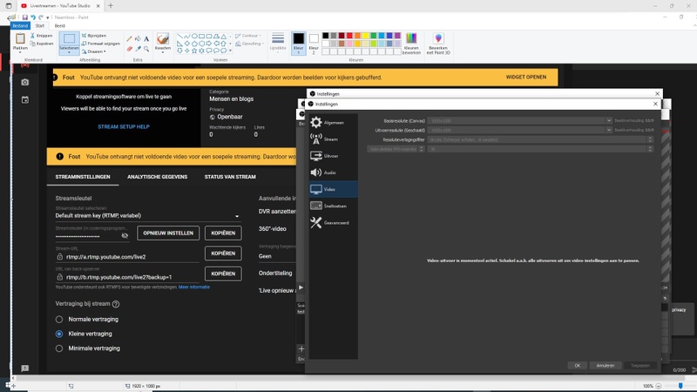Expand the Vormen shapes gallery arrow
697x392 pixels.
pos(230,51)
